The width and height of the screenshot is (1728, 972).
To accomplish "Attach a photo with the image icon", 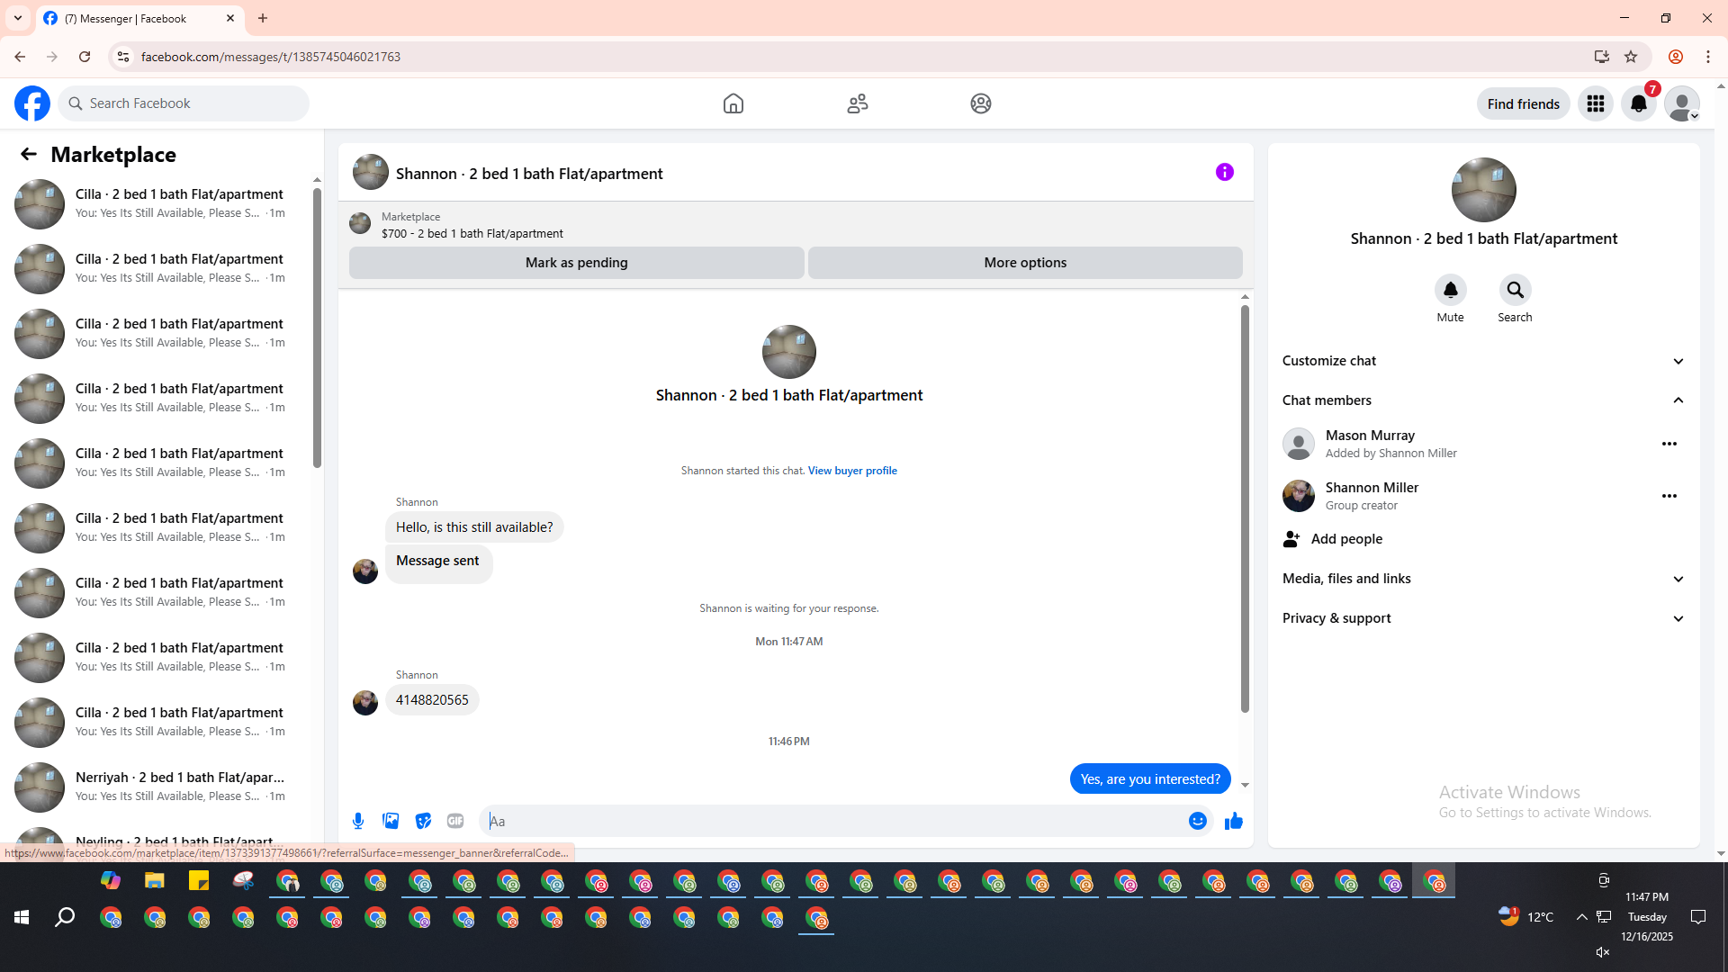I will pyautogui.click(x=391, y=821).
